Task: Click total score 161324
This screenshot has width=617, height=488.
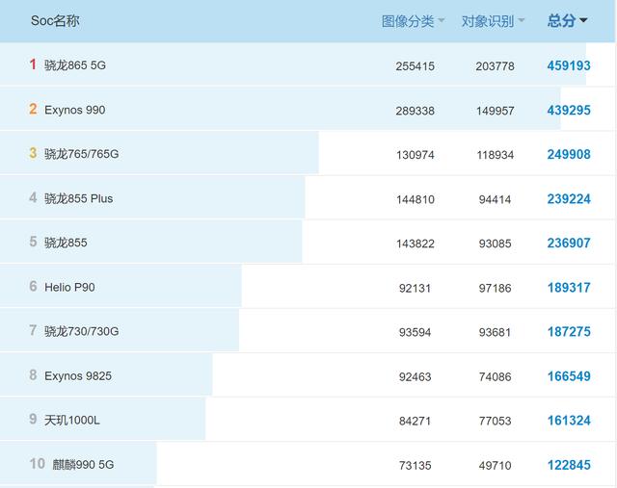Action: [569, 421]
